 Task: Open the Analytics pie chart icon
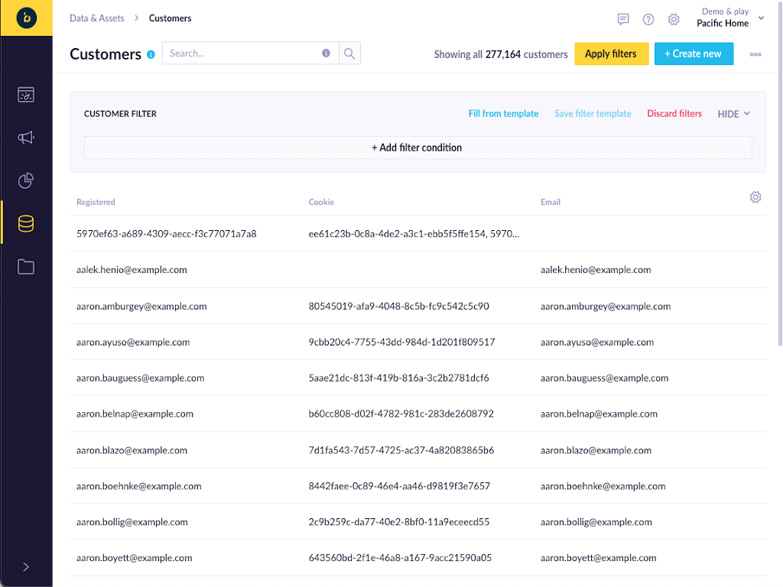click(26, 180)
